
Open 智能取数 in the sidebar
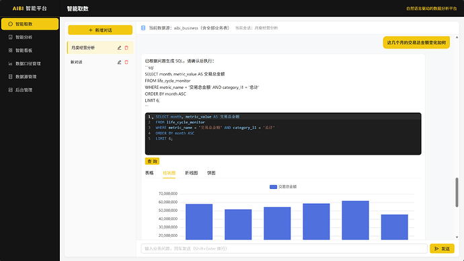coord(30,24)
